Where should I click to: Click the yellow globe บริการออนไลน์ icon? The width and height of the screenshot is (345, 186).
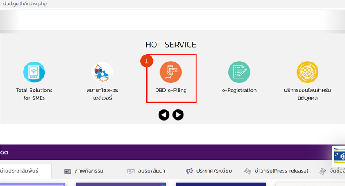[308, 72]
